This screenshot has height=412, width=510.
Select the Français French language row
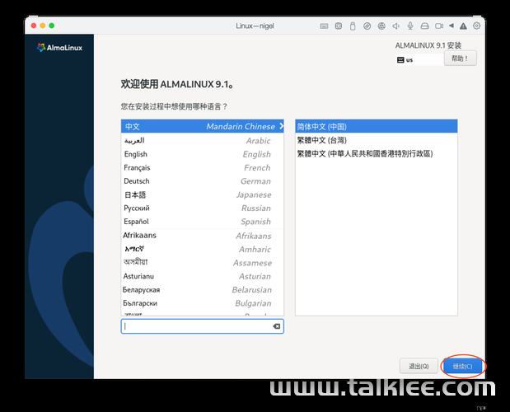(203, 167)
